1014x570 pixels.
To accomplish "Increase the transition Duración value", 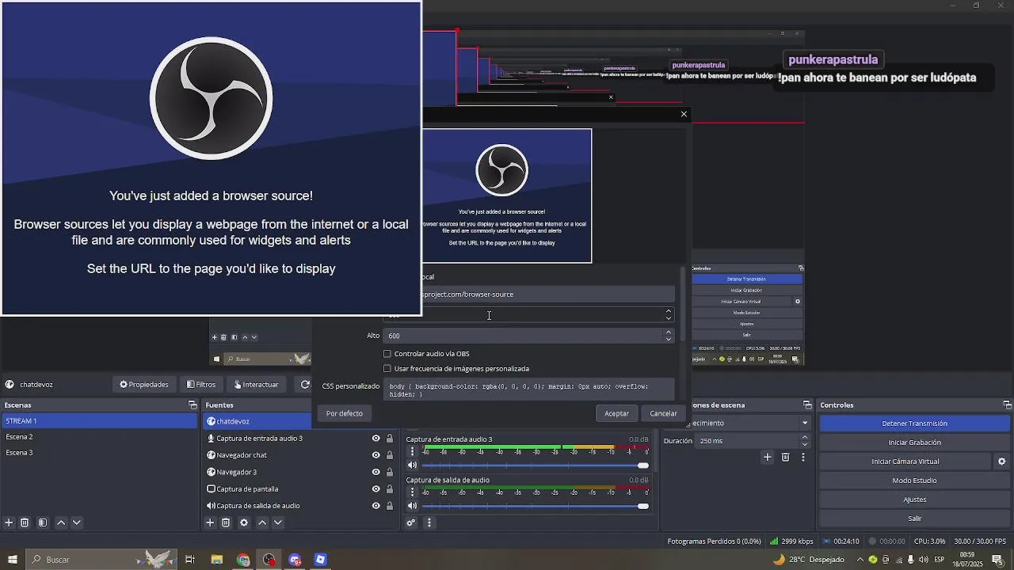I will (x=805, y=437).
